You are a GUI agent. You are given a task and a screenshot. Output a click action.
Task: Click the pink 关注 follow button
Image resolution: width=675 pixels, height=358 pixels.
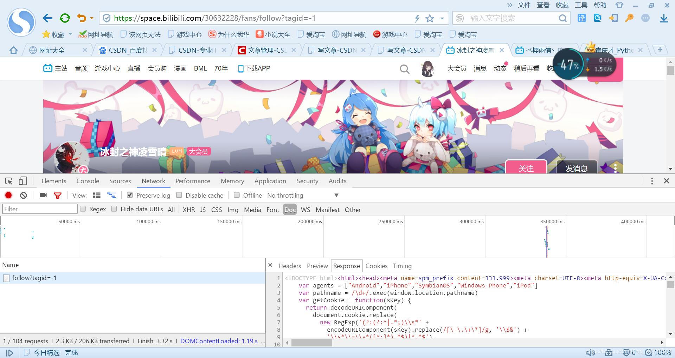tap(526, 167)
